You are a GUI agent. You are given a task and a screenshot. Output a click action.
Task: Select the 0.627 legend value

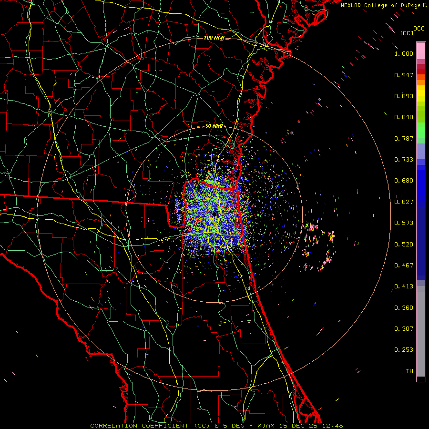404,202
